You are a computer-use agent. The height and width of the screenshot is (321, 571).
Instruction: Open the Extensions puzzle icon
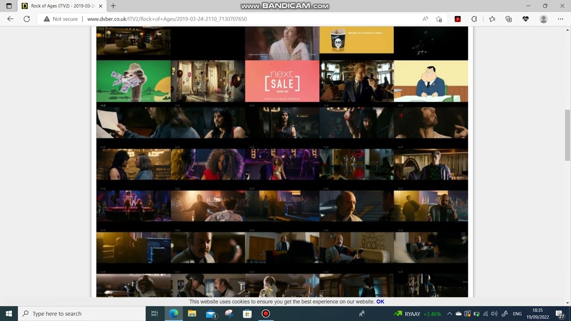pyautogui.click(x=474, y=19)
